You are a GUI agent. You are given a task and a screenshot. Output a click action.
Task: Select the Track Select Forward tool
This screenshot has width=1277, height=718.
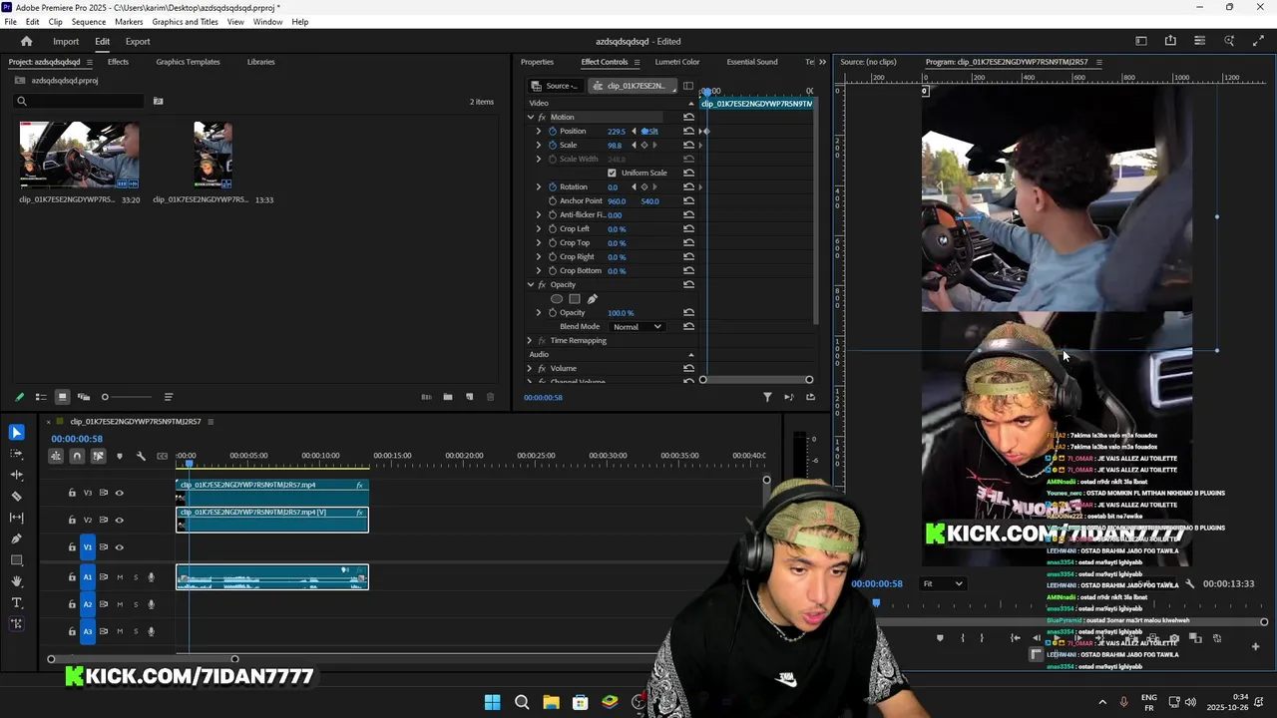pyautogui.click(x=16, y=454)
